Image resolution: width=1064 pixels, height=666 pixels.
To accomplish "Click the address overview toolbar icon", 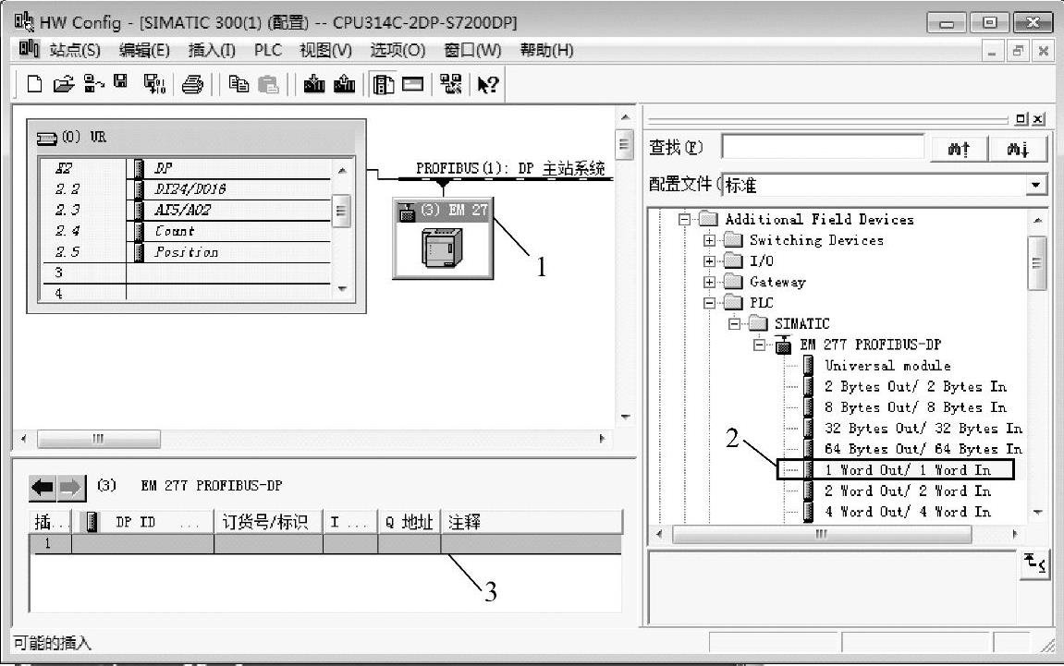I will [412, 84].
